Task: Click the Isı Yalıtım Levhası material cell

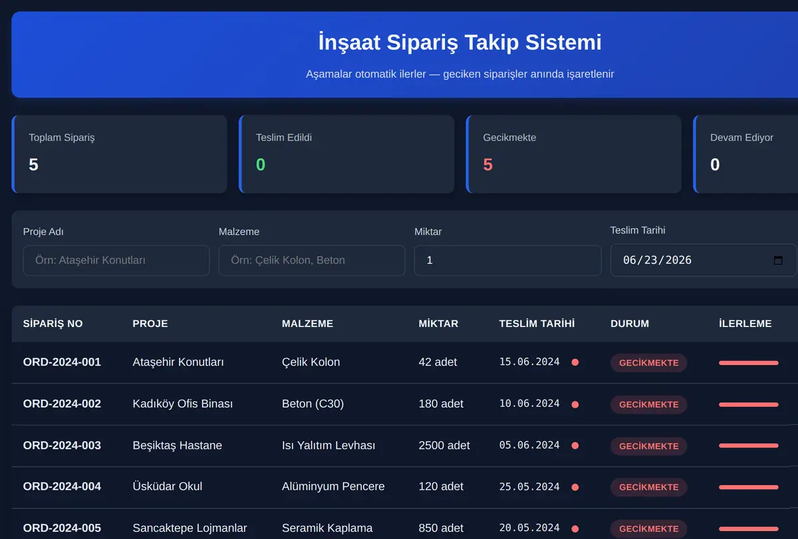Action: [329, 445]
